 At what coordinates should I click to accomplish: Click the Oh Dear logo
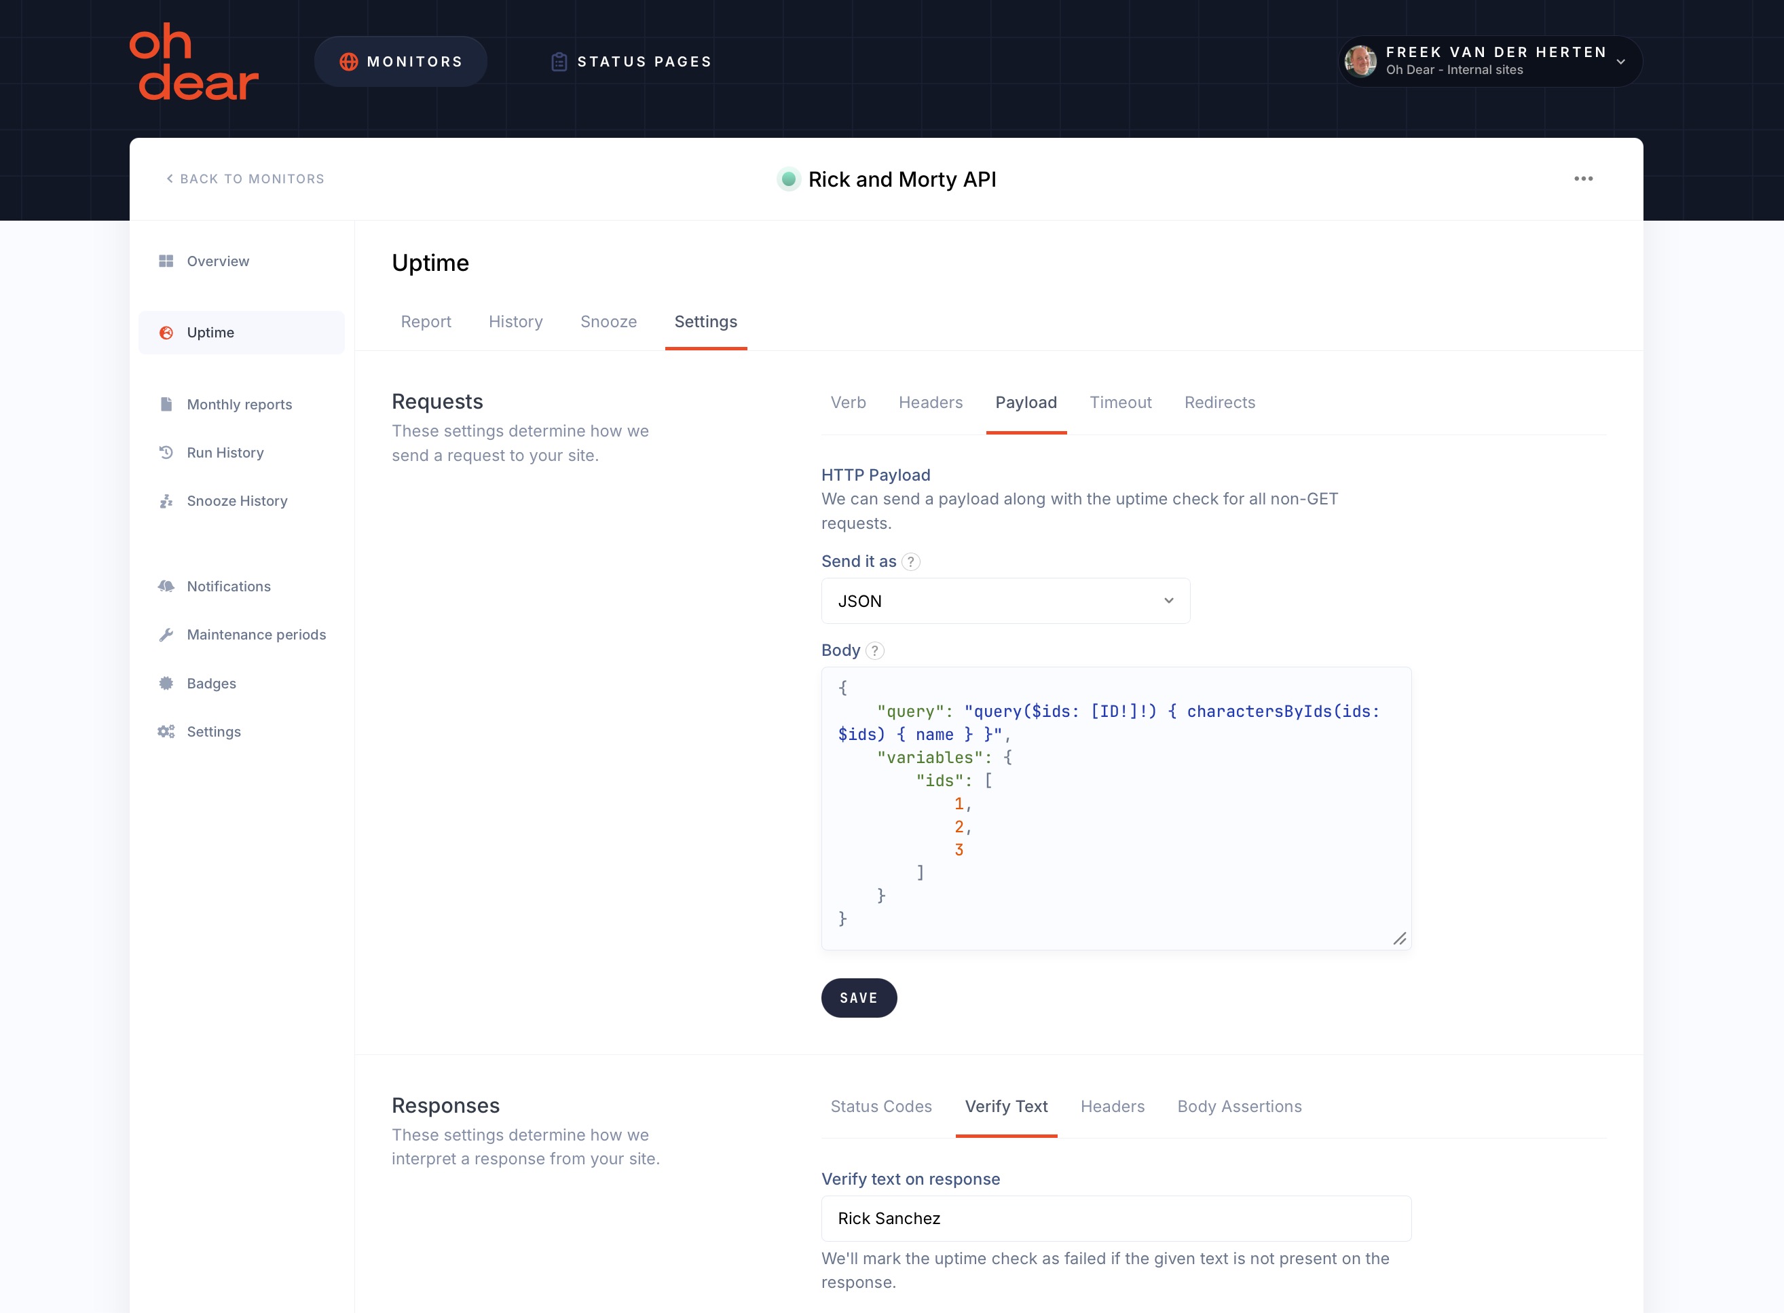coord(194,61)
